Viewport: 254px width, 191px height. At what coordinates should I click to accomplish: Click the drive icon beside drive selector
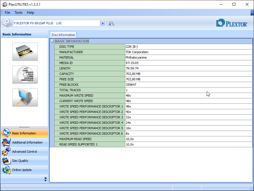coord(7,23)
